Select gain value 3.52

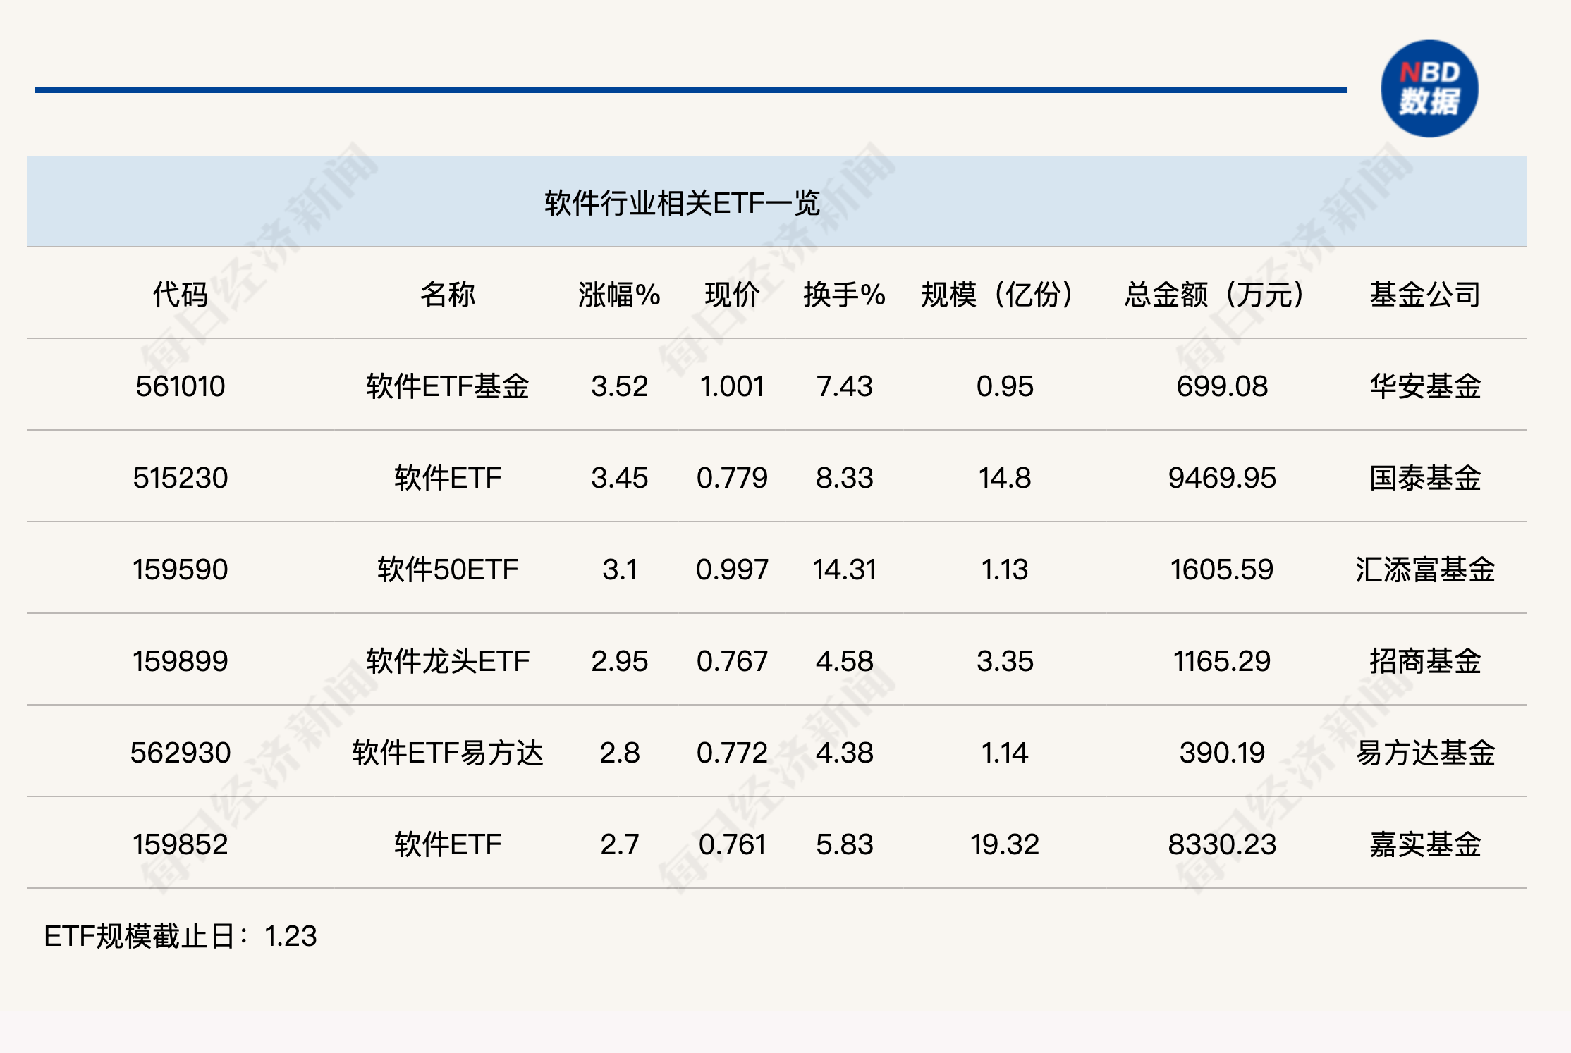[619, 386]
